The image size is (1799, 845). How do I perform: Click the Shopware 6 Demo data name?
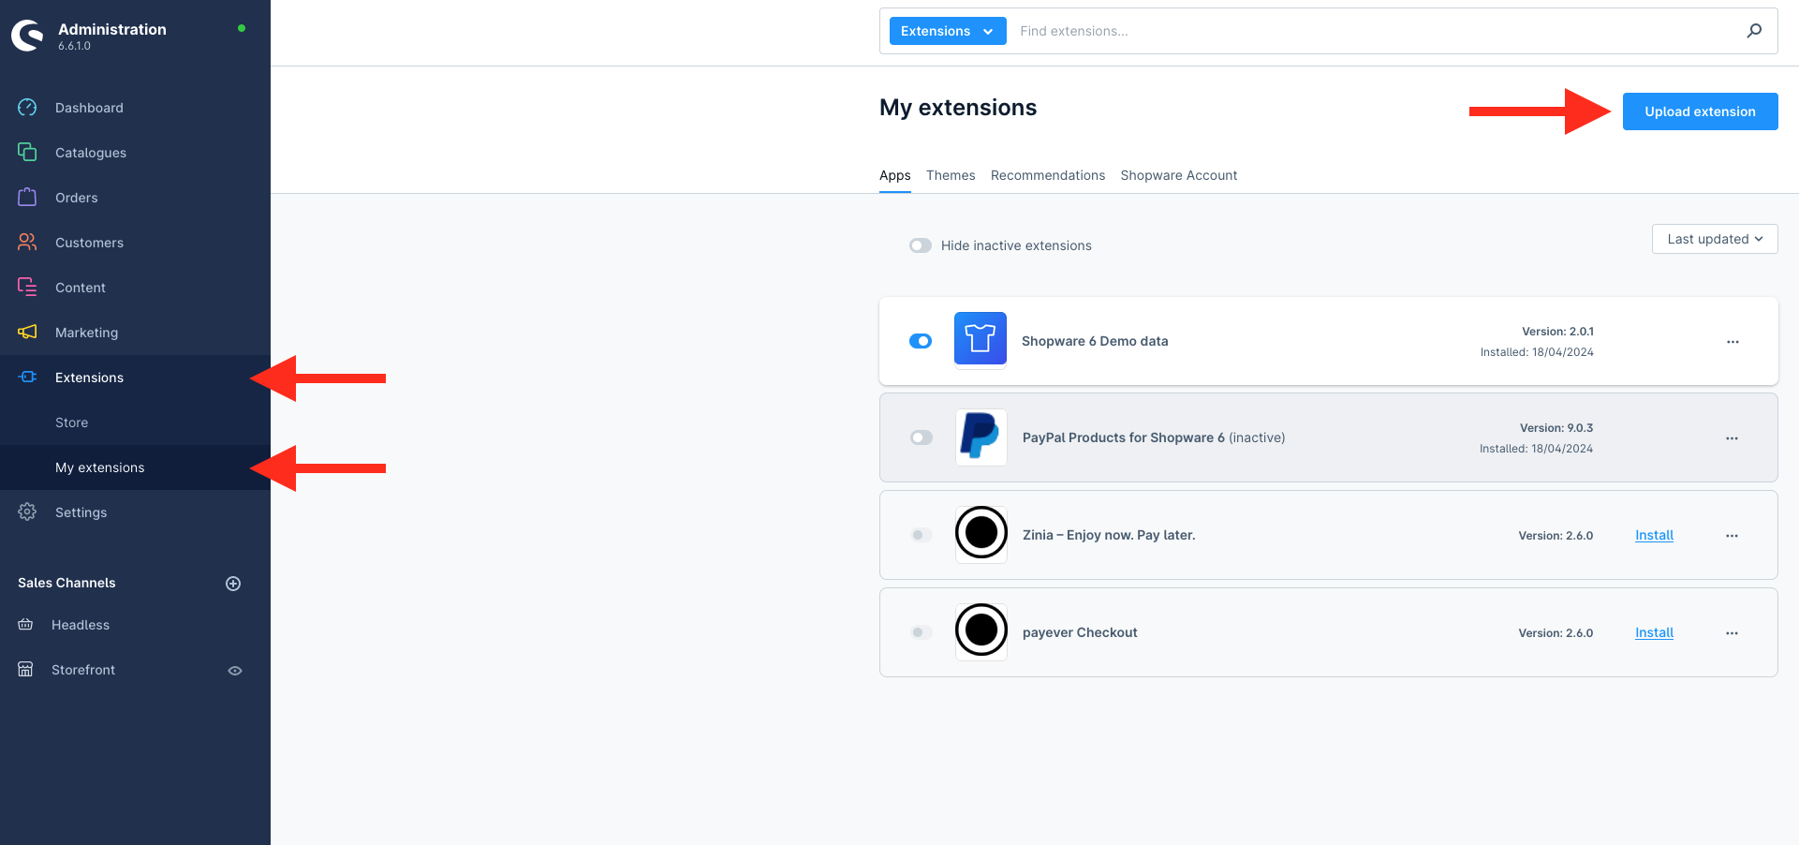click(1095, 341)
